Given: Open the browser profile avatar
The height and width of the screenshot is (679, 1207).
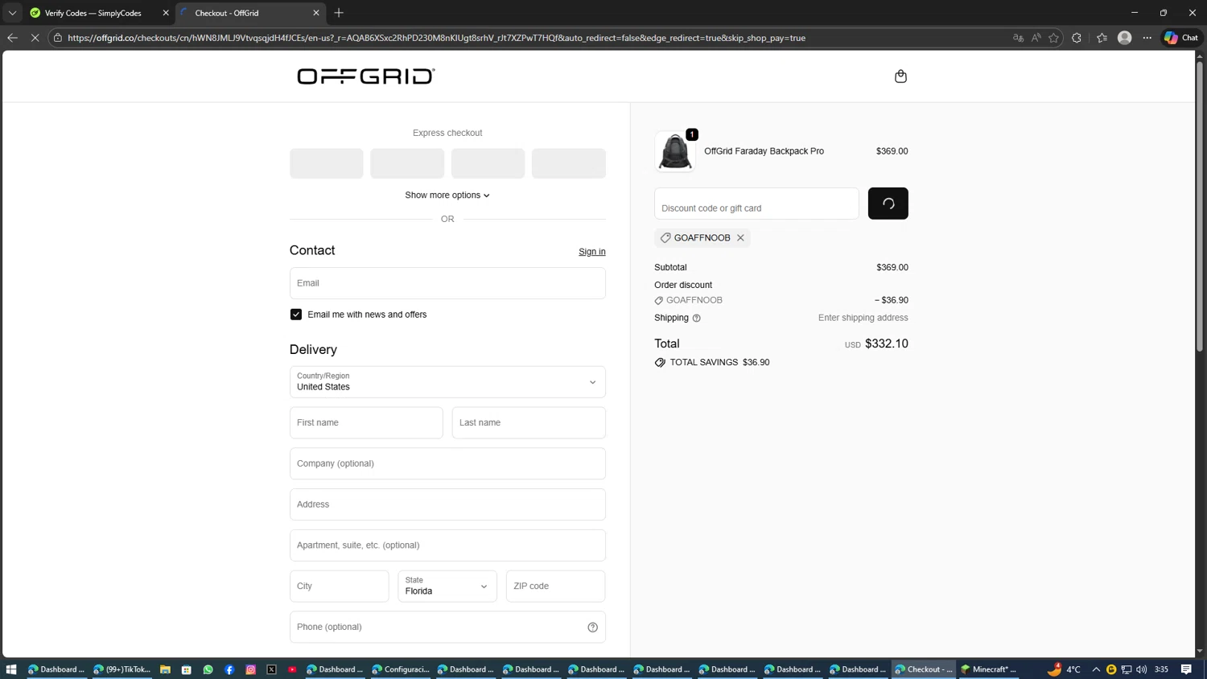Looking at the screenshot, I should point(1125,38).
